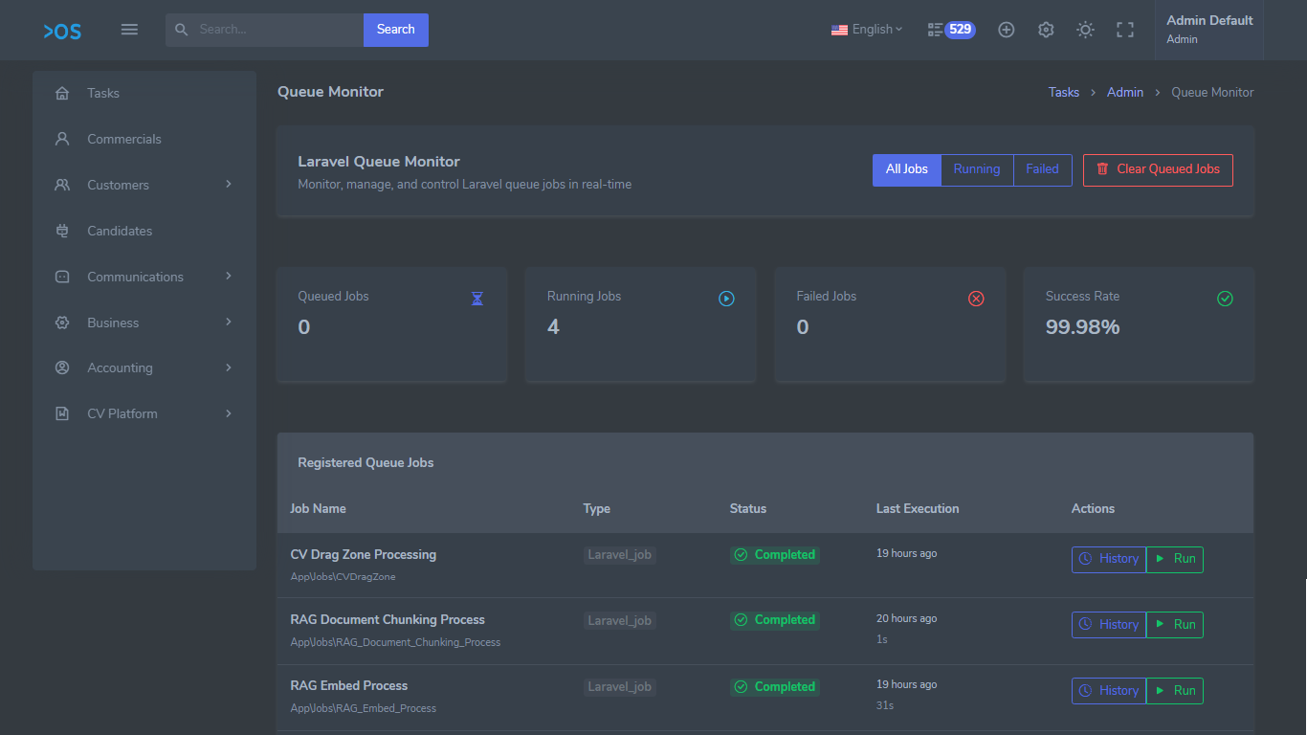
Task: Click the Failed Jobs red X icon
Action: tap(976, 299)
